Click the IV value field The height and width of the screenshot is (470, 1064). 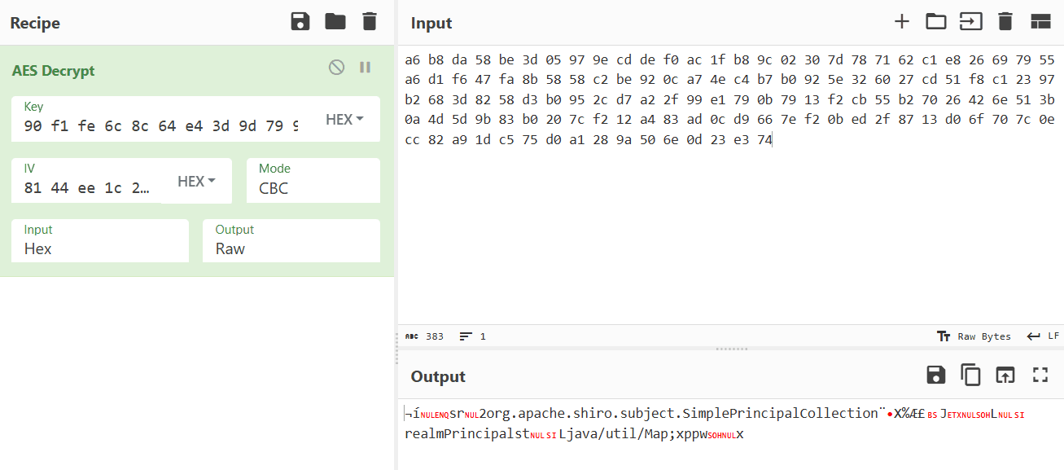(86, 188)
